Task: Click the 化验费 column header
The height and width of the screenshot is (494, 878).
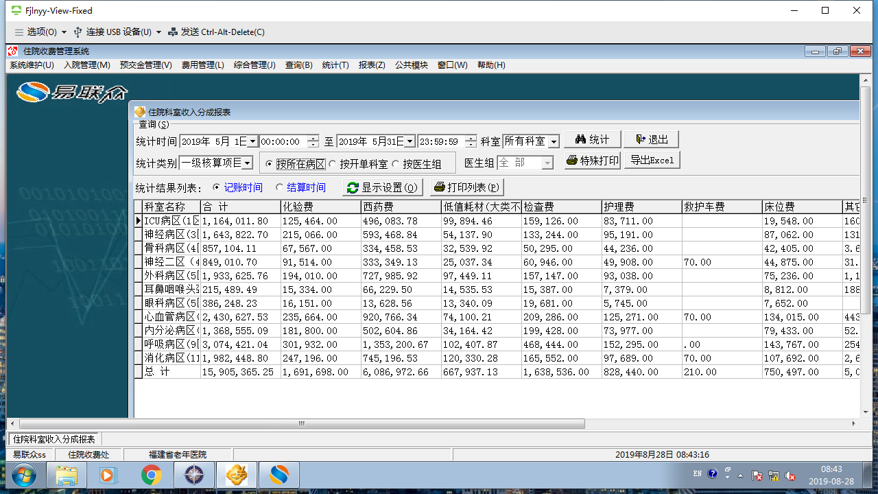Action: click(321, 207)
